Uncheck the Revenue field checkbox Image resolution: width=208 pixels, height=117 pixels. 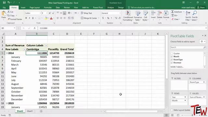[x=172, y=63]
